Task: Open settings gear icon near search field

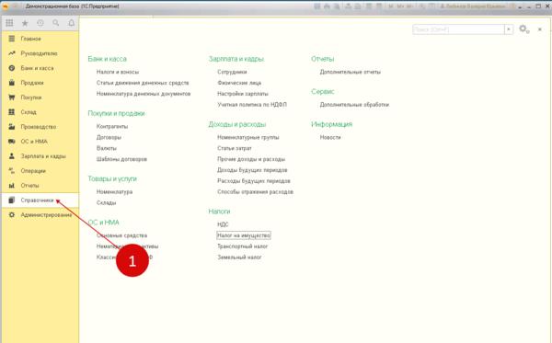Action: [x=523, y=29]
